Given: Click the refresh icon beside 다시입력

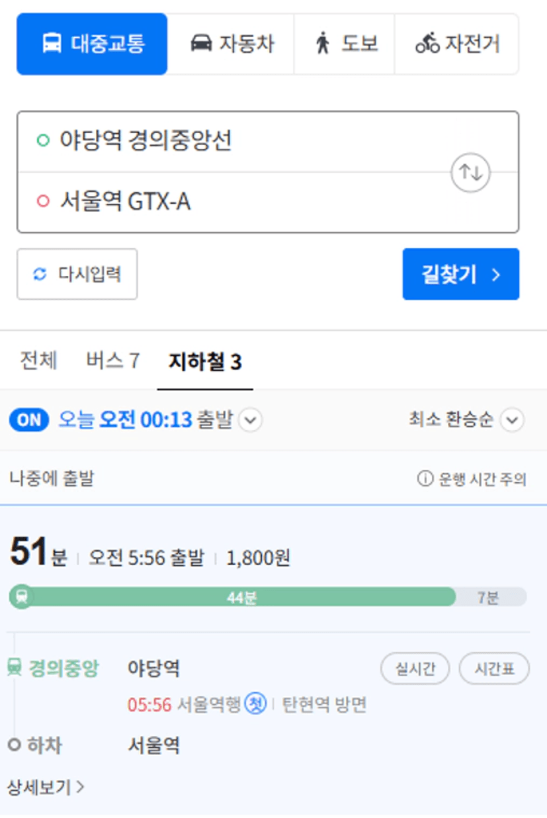Looking at the screenshot, I should [40, 275].
